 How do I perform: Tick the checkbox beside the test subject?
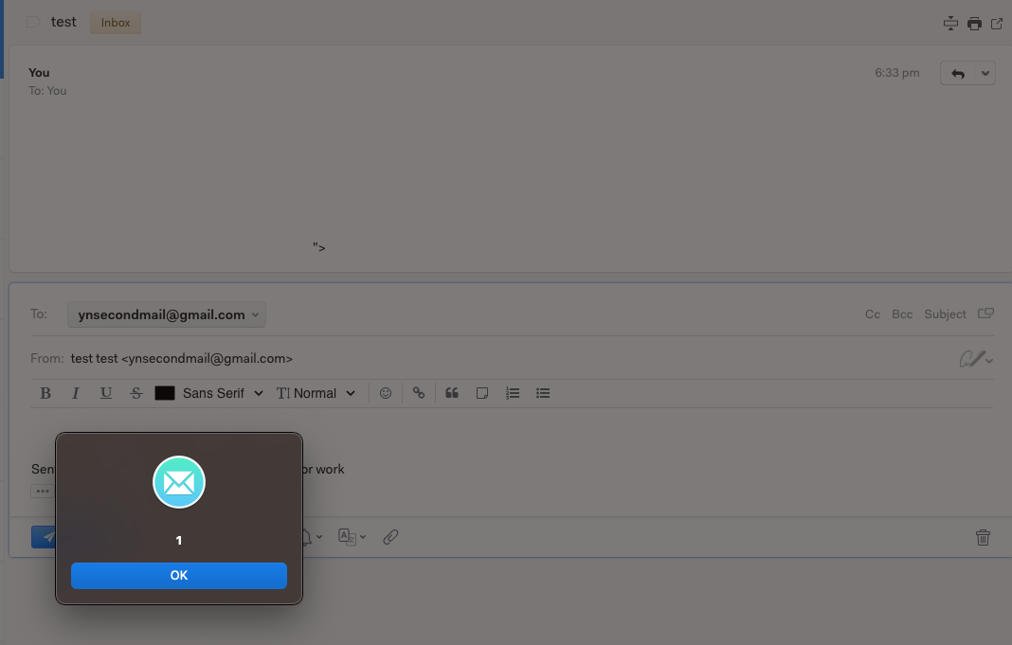[x=33, y=22]
